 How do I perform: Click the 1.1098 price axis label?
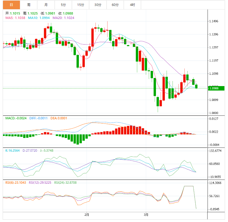coord(214,74)
